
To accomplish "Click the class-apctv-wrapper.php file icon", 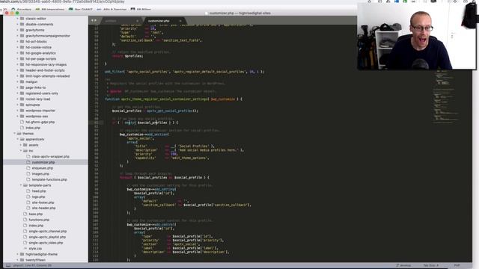I will coord(28,156).
